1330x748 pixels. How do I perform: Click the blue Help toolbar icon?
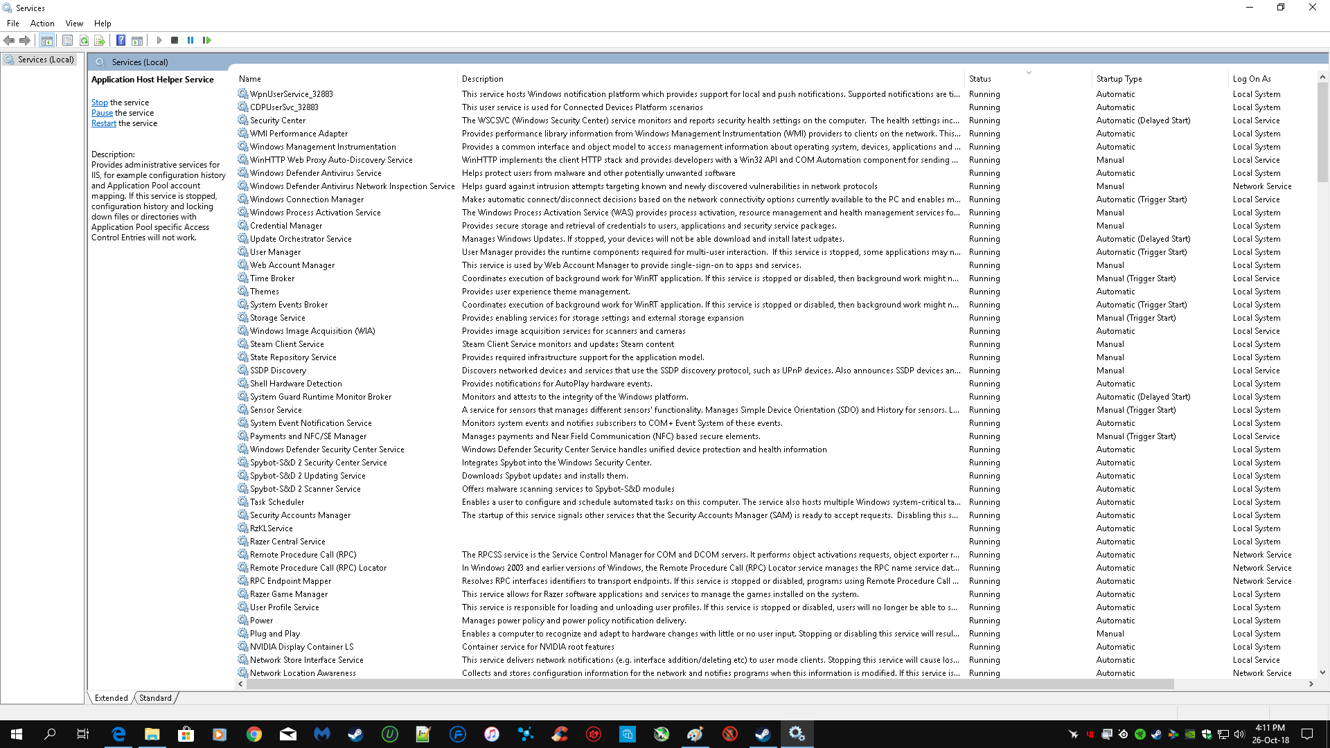point(121,40)
